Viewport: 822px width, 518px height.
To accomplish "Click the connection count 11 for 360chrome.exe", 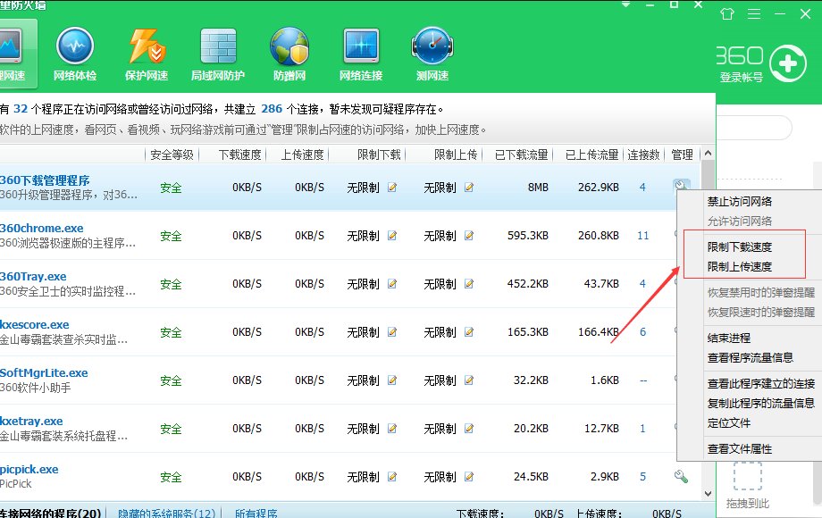I will (643, 235).
